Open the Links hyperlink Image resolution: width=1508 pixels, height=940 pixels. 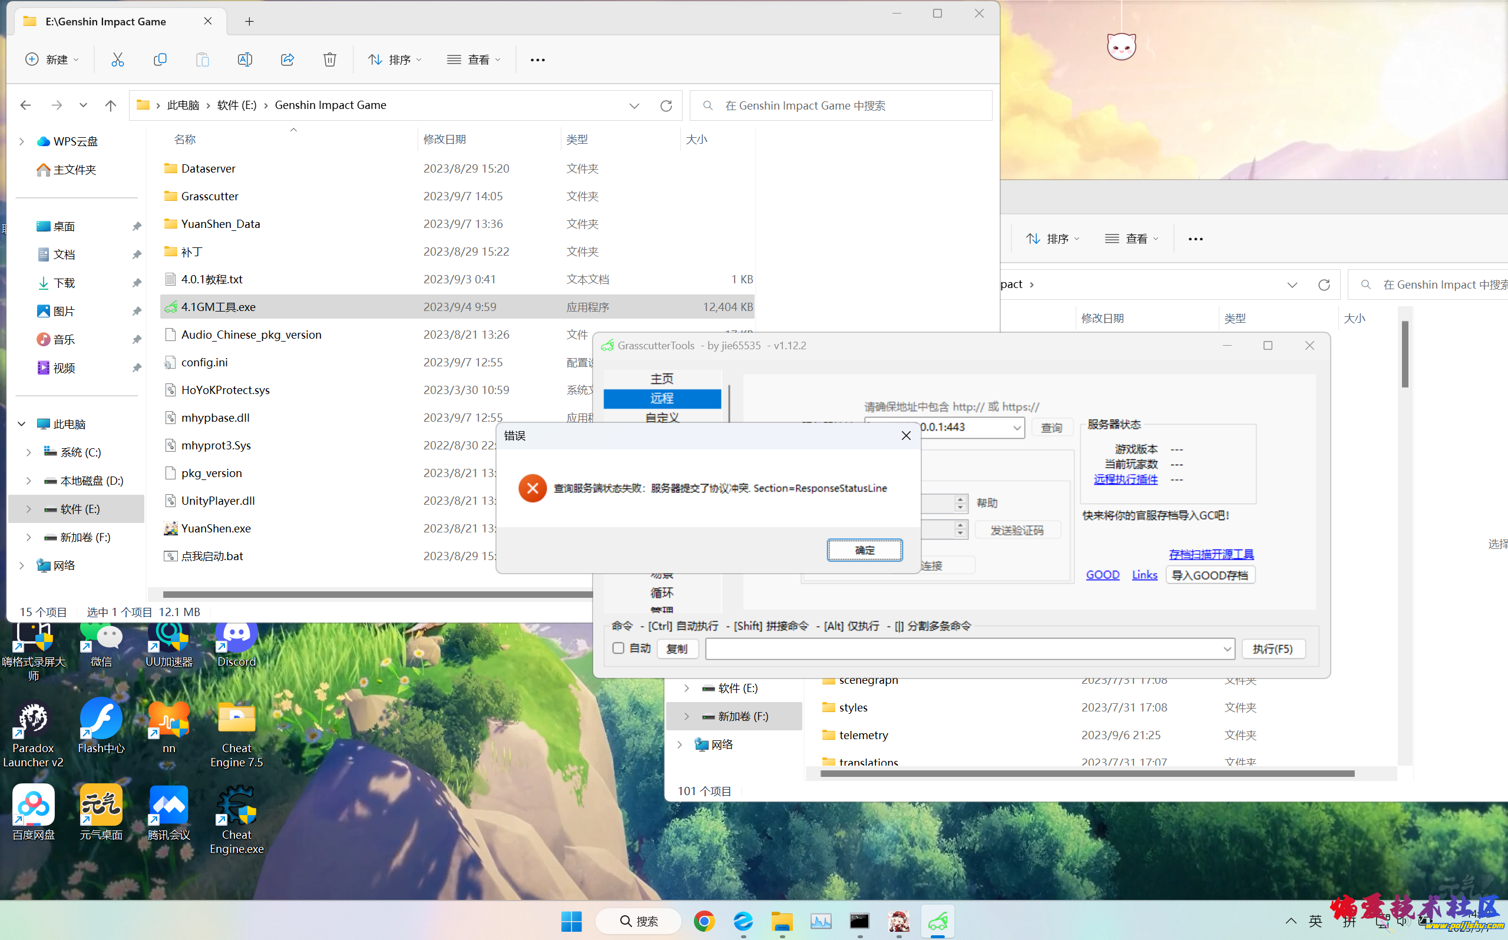pyautogui.click(x=1144, y=575)
